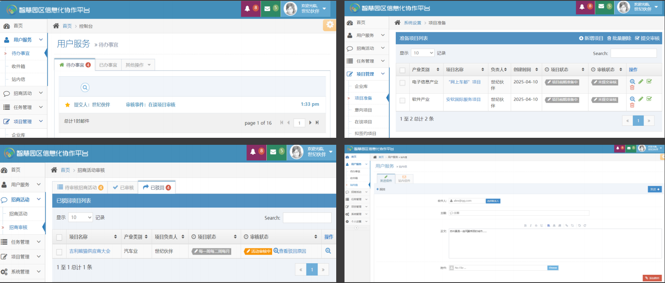The image size is (665, 283).
Task: Tick the checkbox for 吉利熊猫供应商大会 row
Action: tap(59, 252)
